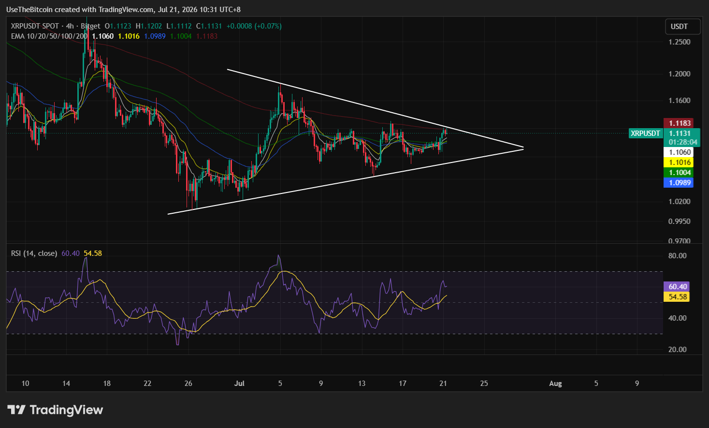Click the 21 date on time axis
This screenshot has width=709, height=428.
coord(443,384)
